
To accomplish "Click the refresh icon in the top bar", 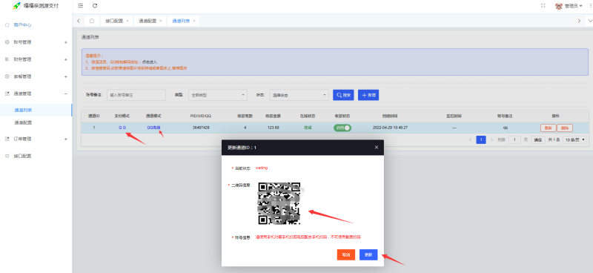I will tap(95, 6).
